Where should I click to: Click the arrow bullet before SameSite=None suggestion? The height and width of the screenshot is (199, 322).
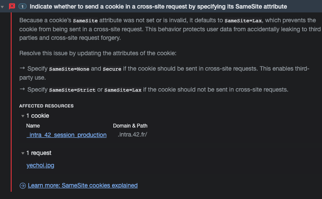pyautogui.click(x=22, y=68)
